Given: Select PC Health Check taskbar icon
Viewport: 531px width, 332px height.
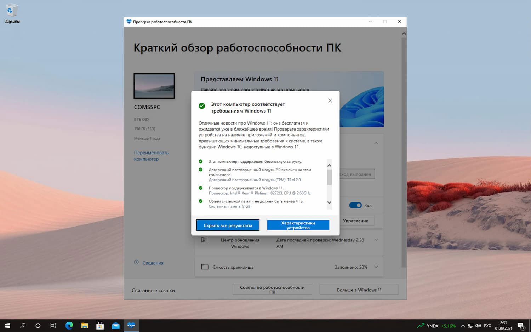Looking at the screenshot, I should click(131, 326).
